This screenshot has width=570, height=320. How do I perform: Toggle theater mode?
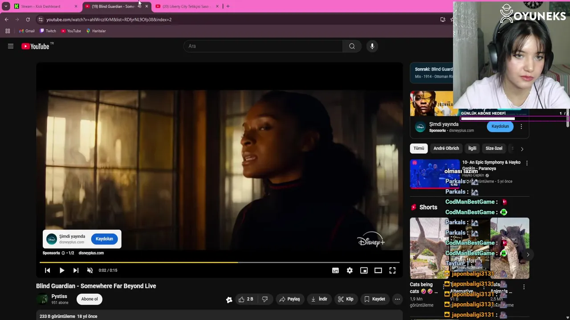point(378,270)
